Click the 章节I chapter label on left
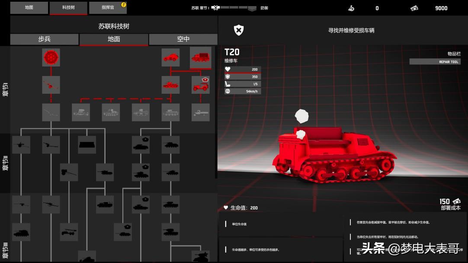468x263 pixels. coord(5,89)
